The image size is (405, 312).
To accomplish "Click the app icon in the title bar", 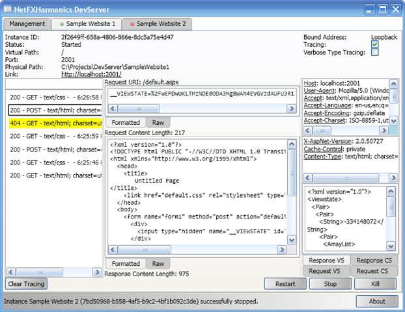I will (8, 9).
